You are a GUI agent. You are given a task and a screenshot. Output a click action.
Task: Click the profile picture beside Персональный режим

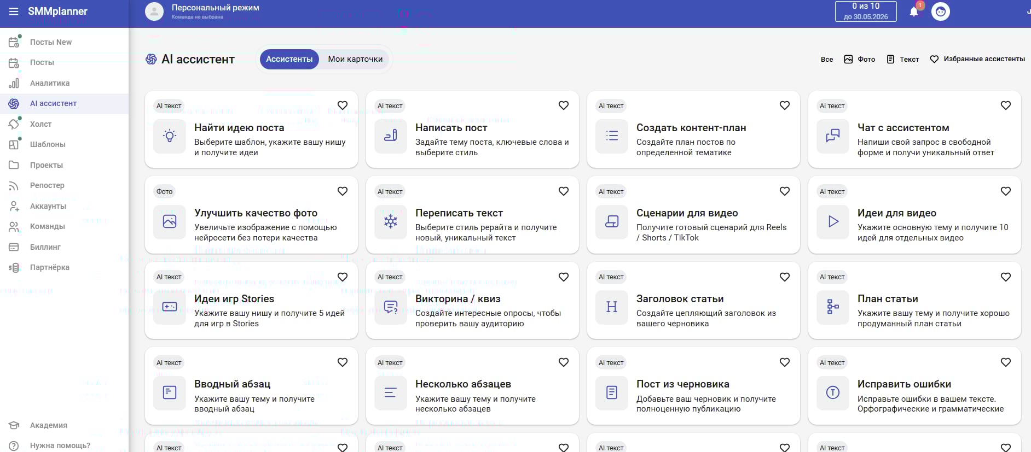tap(154, 11)
